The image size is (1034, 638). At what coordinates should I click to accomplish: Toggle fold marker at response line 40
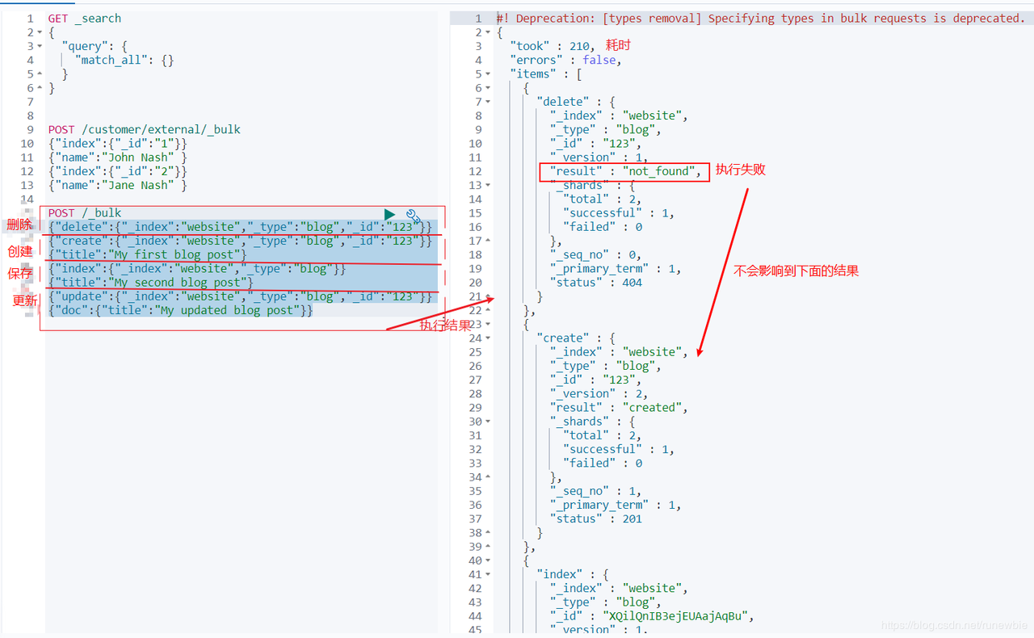coord(489,560)
